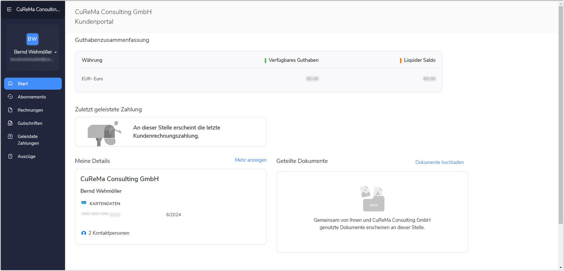
Task: Click the Rechnungen document icon
Action: coord(10,110)
